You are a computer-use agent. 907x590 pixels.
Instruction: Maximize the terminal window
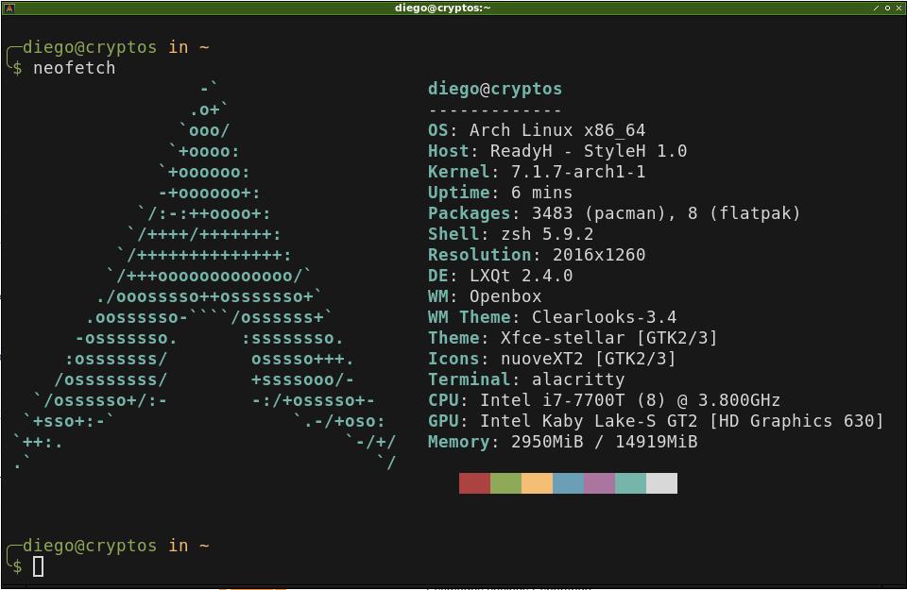click(x=887, y=8)
